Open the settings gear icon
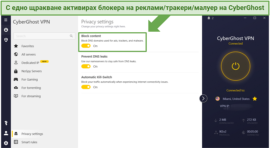Viewport: 270px width, 148px height. tap(6, 143)
